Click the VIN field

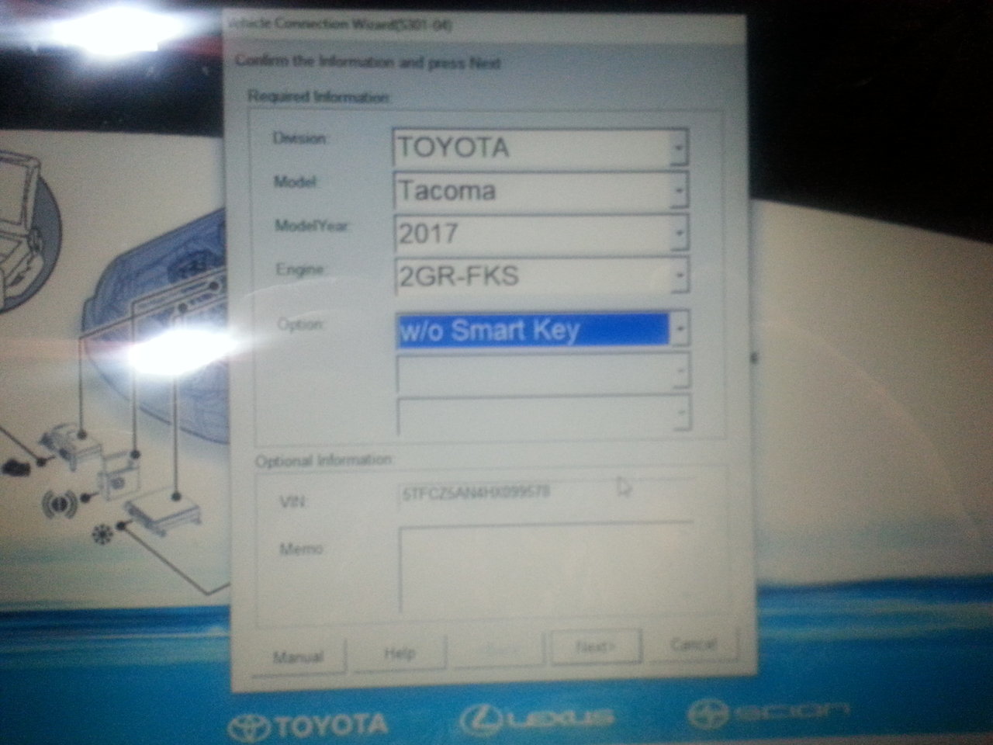545,497
